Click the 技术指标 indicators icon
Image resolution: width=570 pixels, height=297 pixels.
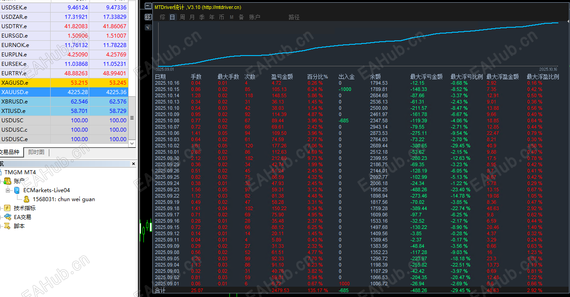tap(8, 208)
